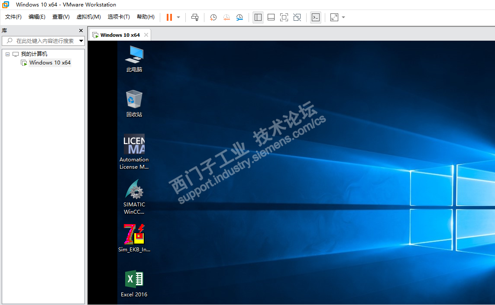Send Ctrl+Alt+Del to the virtual machine
Screen dimensions: 495x305
195,17
